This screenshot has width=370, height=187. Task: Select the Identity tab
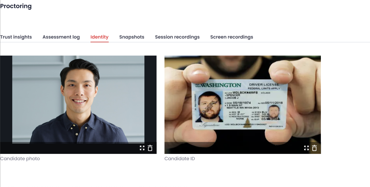click(100, 37)
